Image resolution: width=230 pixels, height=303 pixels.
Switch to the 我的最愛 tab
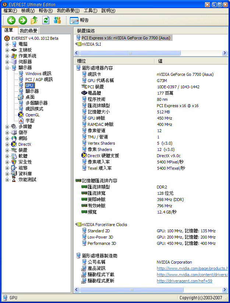29,31
